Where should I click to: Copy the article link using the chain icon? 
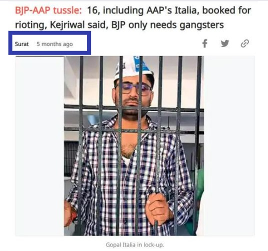[x=245, y=44]
